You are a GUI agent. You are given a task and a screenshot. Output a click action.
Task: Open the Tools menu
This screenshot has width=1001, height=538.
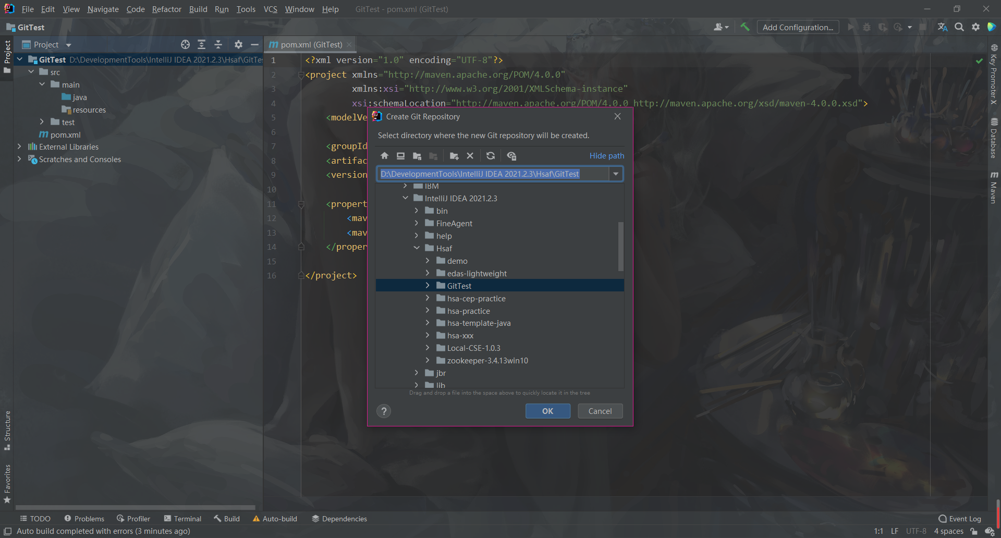pos(246,9)
